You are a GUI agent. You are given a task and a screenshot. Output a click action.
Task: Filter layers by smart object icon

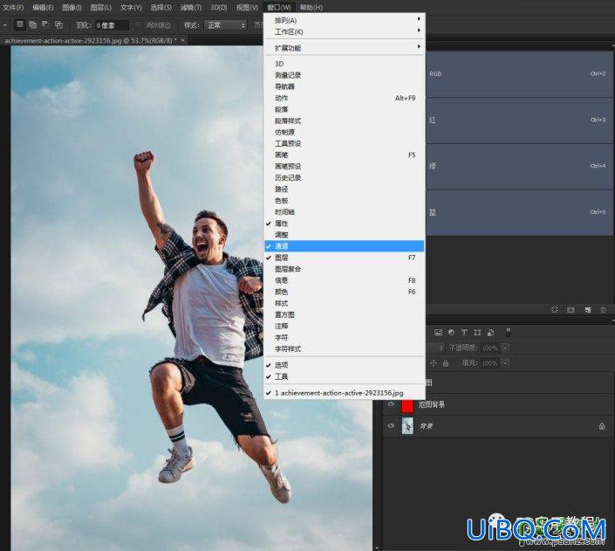[490, 333]
